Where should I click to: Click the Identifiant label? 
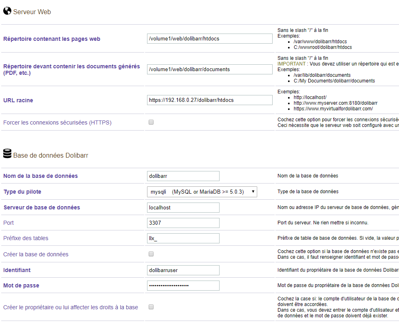coord(17,270)
